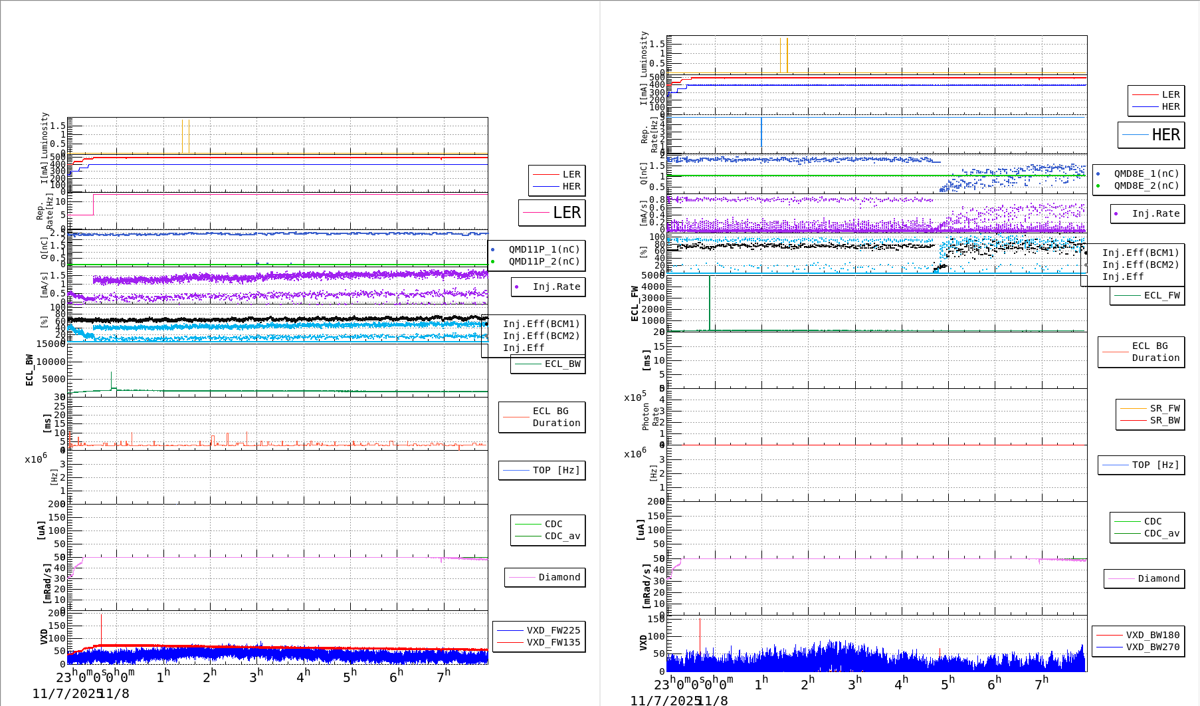Screen dimensions: 1200x706
Task: Select the CDC_av legend entry in left panel
Action: (561, 536)
